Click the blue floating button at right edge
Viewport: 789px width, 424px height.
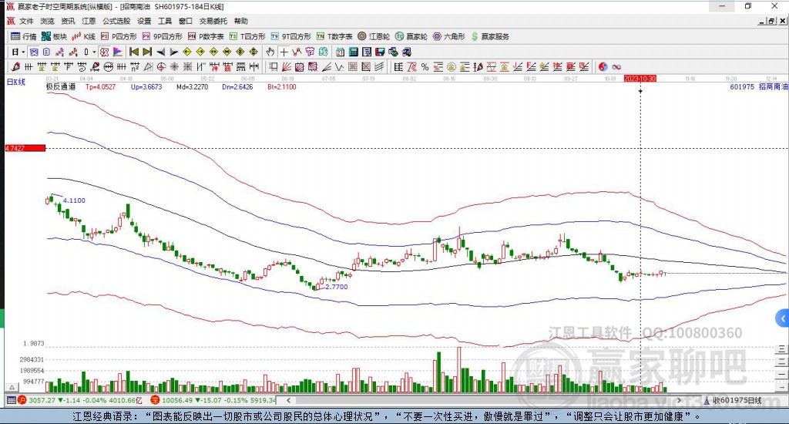[782, 318]
